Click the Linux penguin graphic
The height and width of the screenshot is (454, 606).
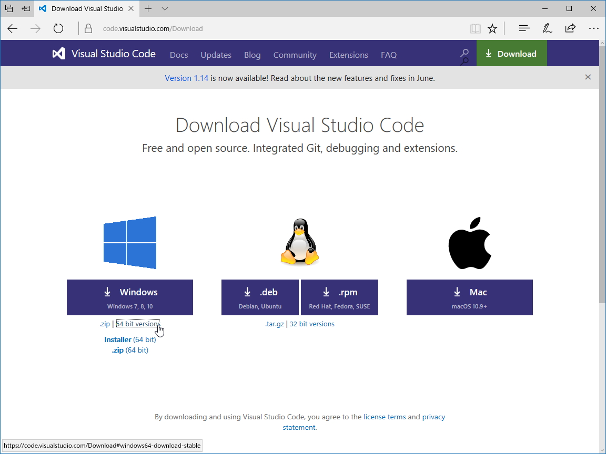point(299,242)
